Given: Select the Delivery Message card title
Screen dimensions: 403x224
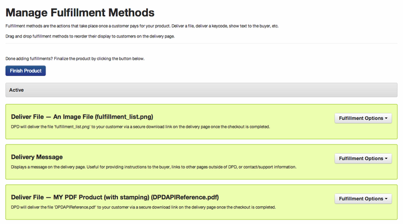Looking at the screenshot, I should 37,157.
